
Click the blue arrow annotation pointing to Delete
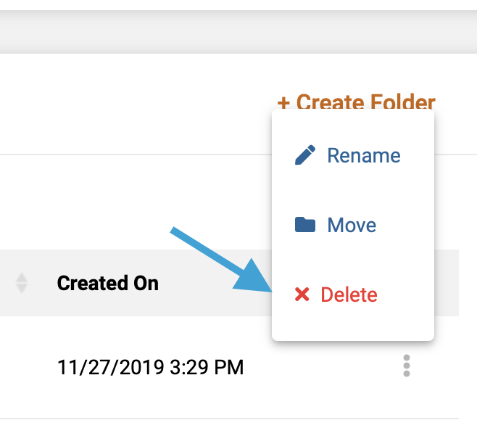click(x=221, y=259)
